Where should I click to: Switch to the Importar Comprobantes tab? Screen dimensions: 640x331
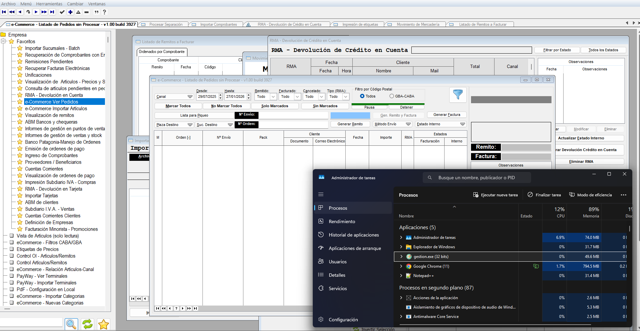tap(218, 24)
